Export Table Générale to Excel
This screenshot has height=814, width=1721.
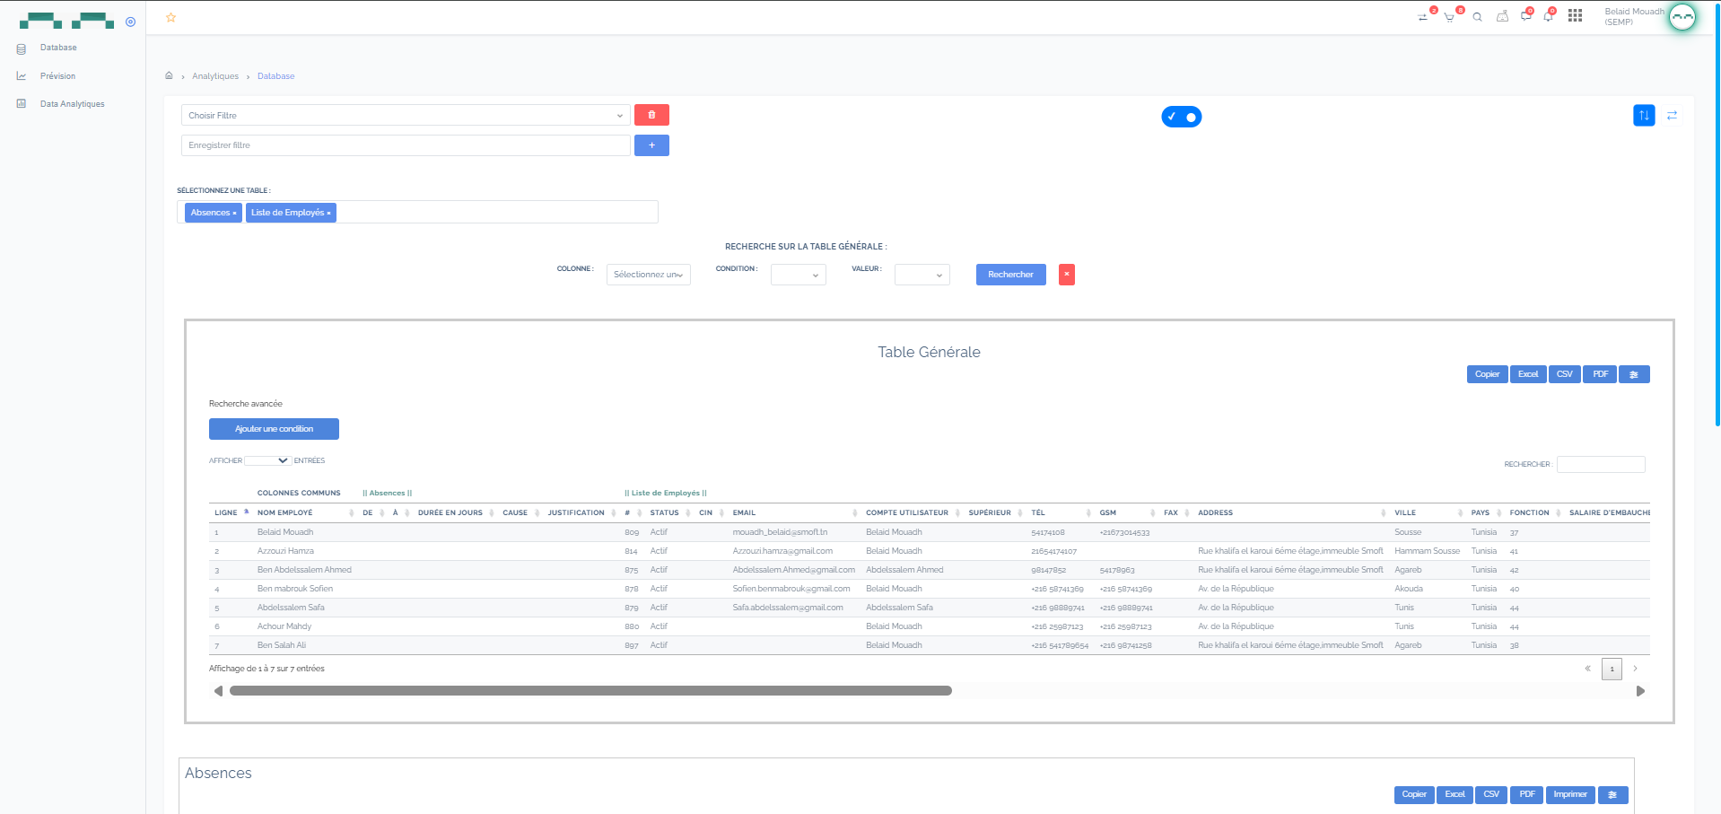[1528, 374]
